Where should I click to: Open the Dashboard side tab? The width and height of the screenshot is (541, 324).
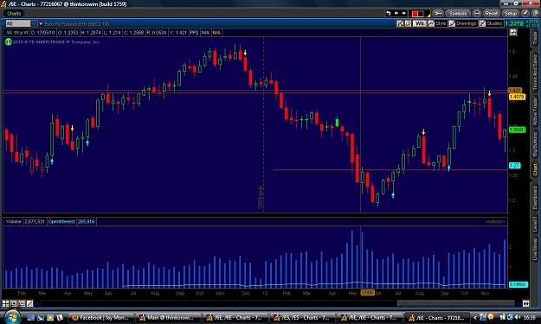[x=535, y=197]
